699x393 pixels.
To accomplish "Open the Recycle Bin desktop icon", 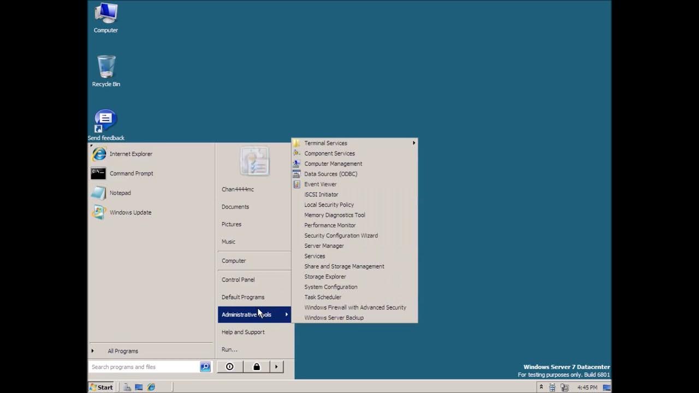I will pyautogui.click(x=106, y=72).
